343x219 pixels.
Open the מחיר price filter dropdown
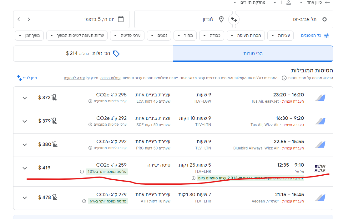click(185, 36)
